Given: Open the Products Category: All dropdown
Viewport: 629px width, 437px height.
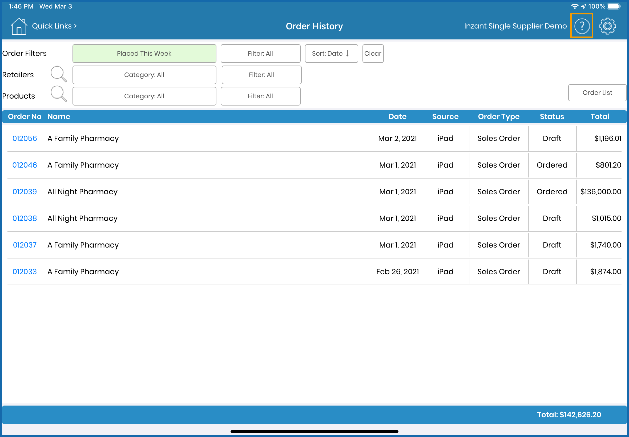Looking at the screenshot, I should (x=144, y=96).
